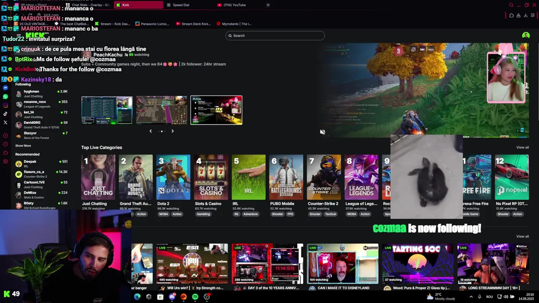Open Deepak's recommended channel
The height and width of the screenshot is (303, 539).
(41, 164)
